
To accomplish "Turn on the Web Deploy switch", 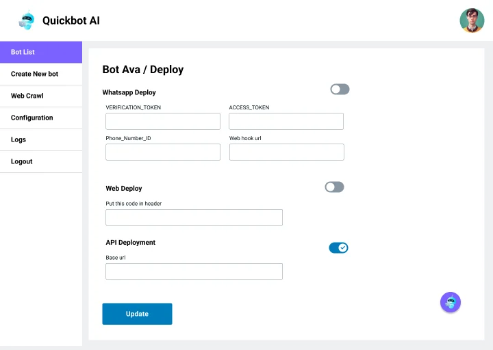I will tap(334, 187).
